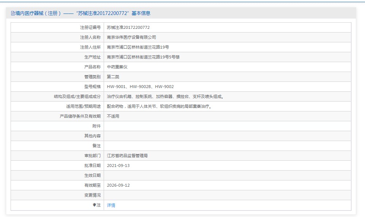This screenshot has width=365, height=217.
Task: Click the 有效期至 row label
Action: coord(92,185)
